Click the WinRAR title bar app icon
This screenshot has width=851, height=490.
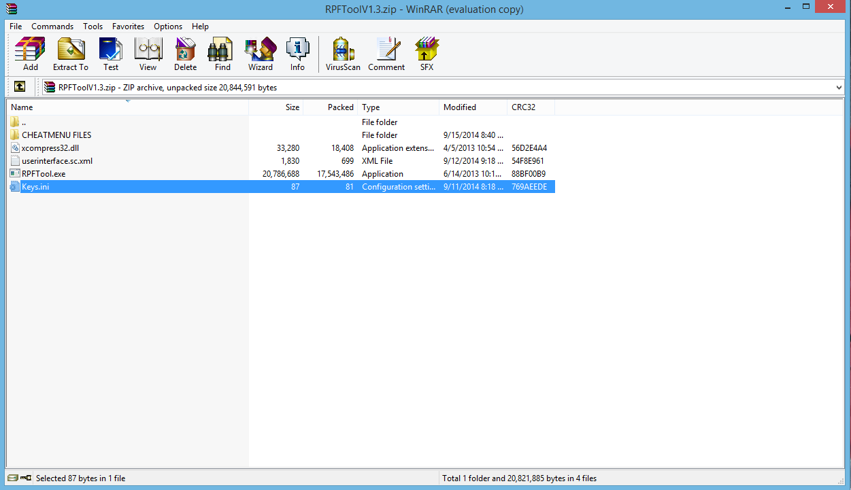point(10,9)
